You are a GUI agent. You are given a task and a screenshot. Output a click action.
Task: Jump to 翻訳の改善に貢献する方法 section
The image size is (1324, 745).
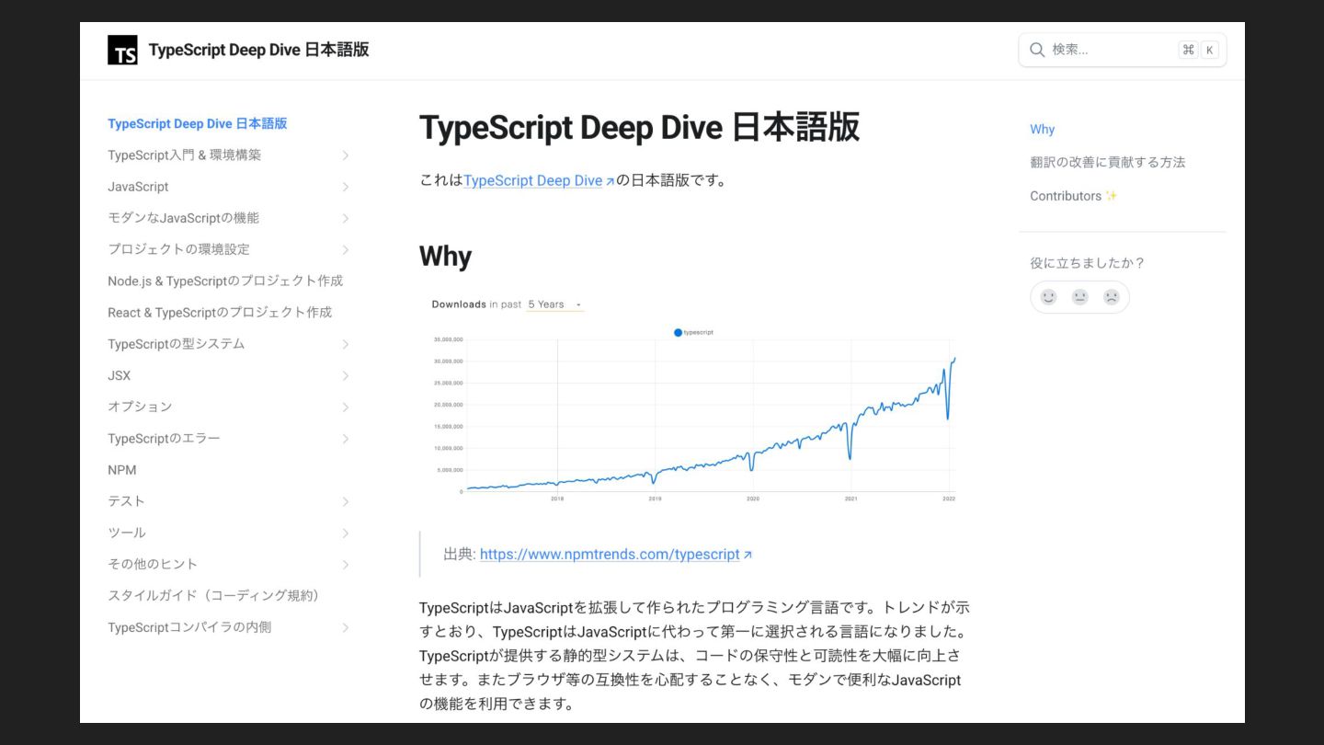point(1107,162)
